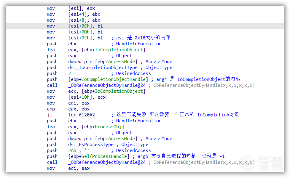290x178 pixels.
Task: Click the operand [esi+0Eh], bl
Action: click(x=85, y=38)
